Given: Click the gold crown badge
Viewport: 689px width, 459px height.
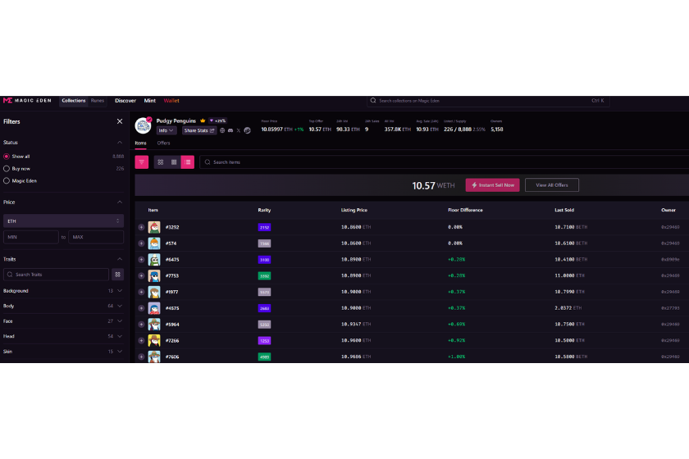Looking at the screenshot, I should 203,120.
